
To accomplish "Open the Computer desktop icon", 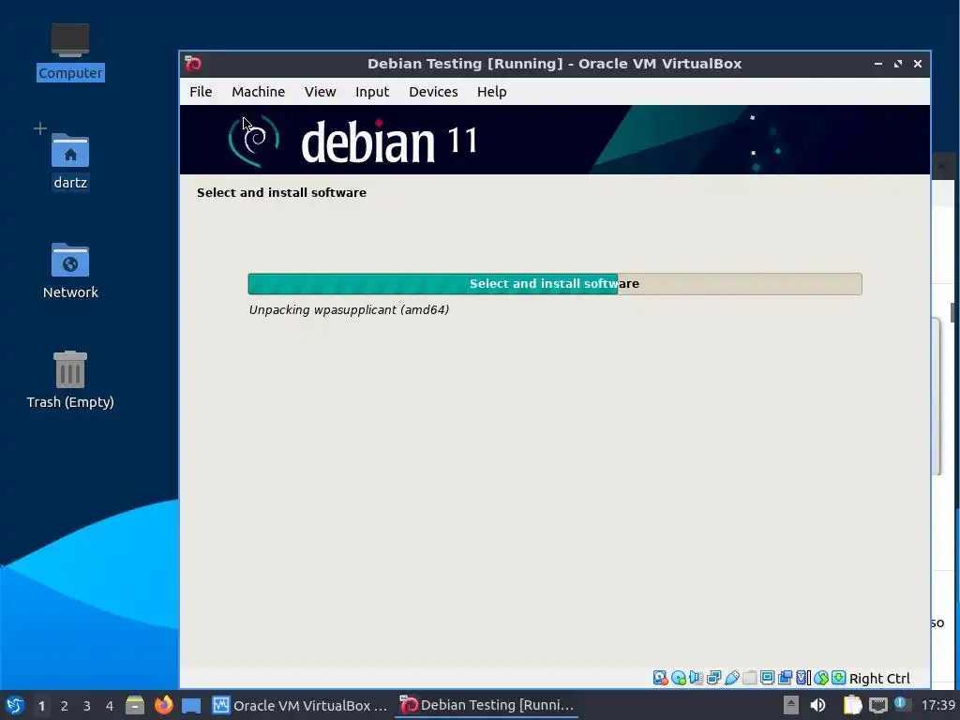I will click(x=69, y=52).
